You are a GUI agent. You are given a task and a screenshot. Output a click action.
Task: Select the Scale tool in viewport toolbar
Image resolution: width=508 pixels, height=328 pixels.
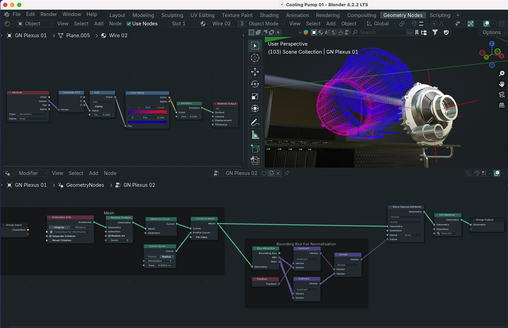pyautogui.click(x=255, y=96)
